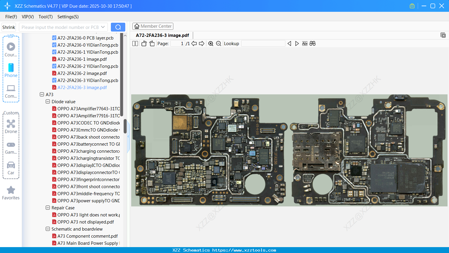Viewport: 449px width, 253px height.
Task: Toggle the two-page layout view
Action: pyautogui.click(x=135, y=44)
